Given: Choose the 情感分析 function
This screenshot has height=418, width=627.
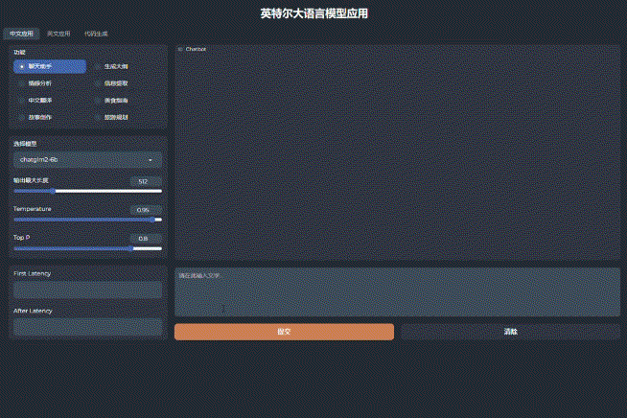Looking at the screenshot, I should (36, 83).
